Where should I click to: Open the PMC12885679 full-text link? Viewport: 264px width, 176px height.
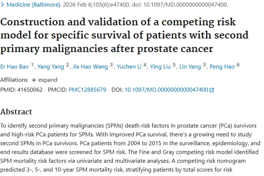tap(87, 90)
